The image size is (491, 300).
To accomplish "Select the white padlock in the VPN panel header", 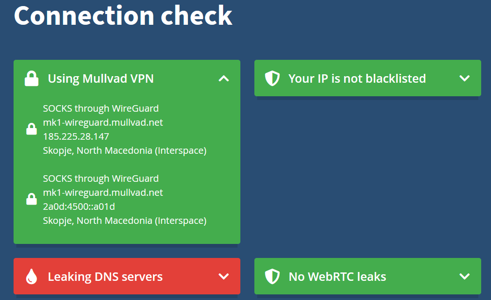I will click(31, 78).
